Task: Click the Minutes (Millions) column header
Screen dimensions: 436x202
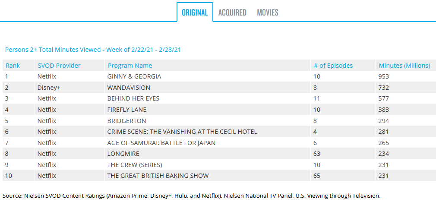Action: point(404,66)
